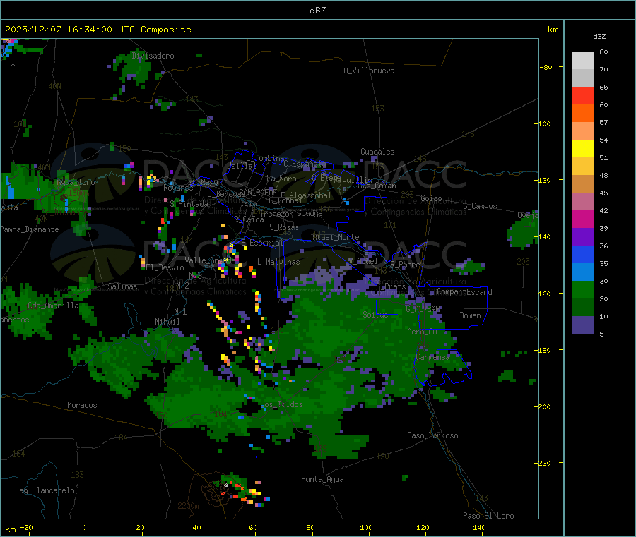Select the 35 dBZ light blue legend swatch

coord(582,272)
